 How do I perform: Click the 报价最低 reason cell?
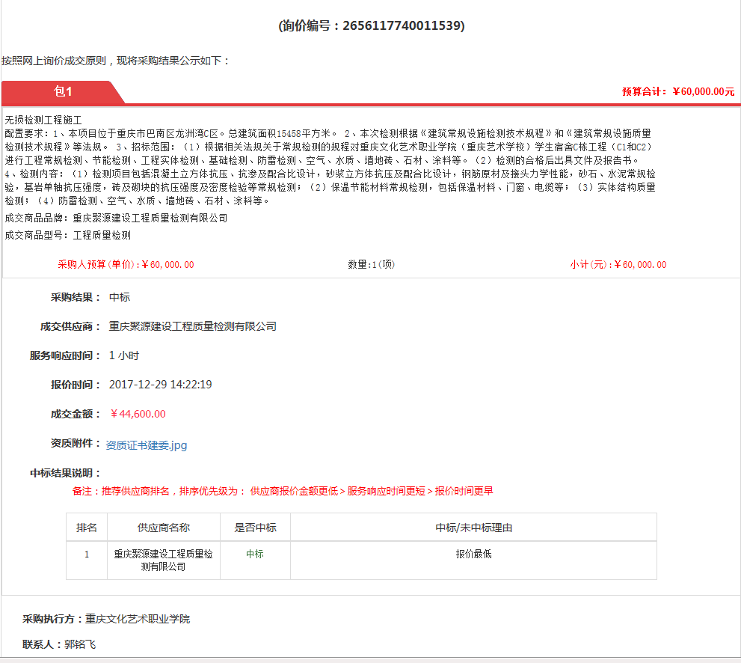tap(473, 554)
